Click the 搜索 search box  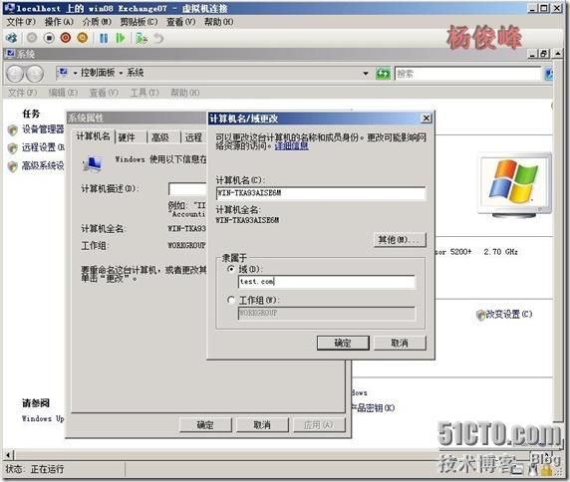click(x=467, y=74)
